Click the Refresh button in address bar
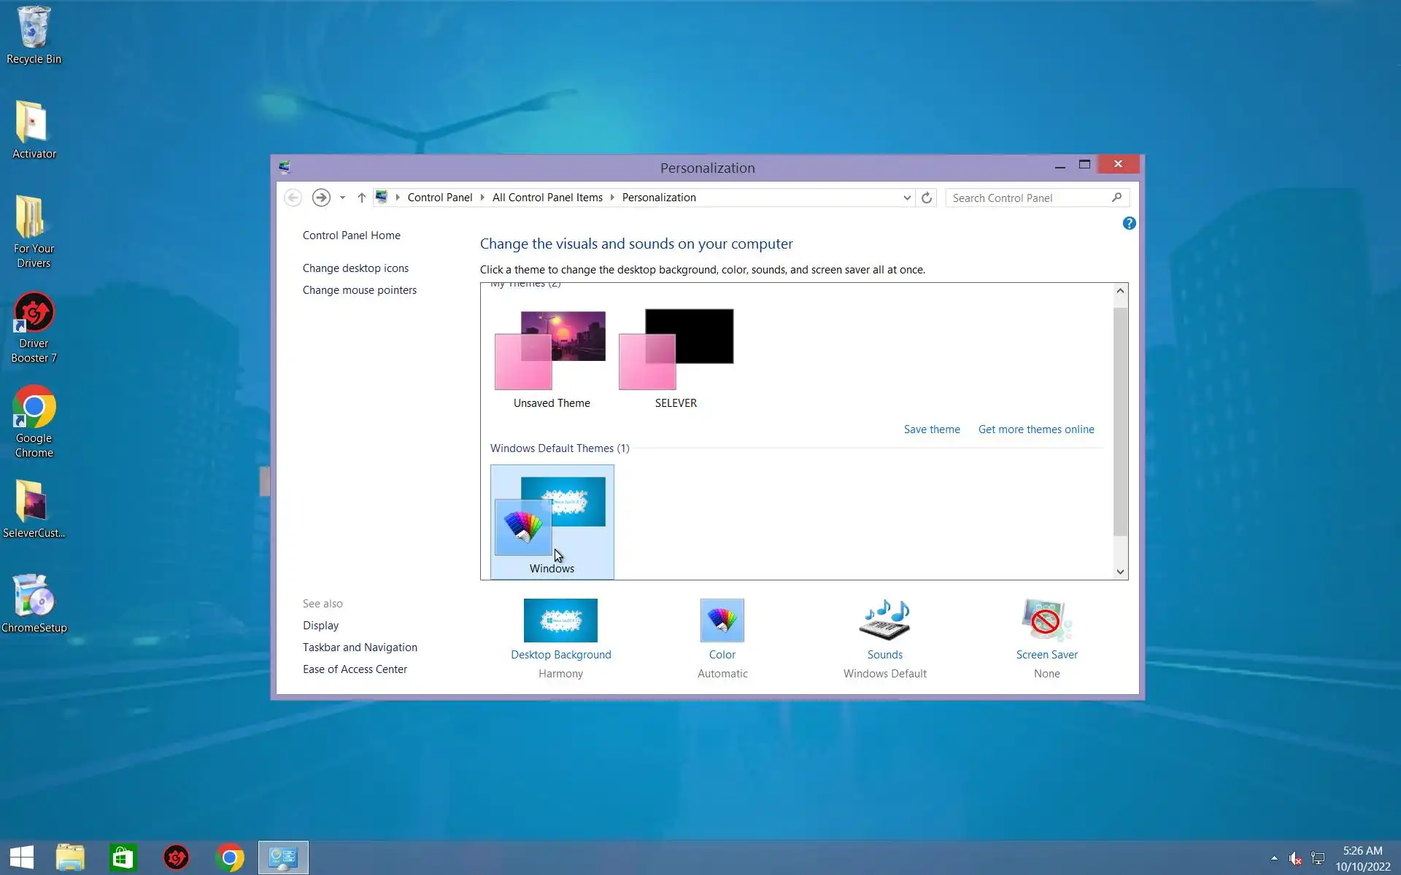The image size is (1401, 875). (927, 198)
